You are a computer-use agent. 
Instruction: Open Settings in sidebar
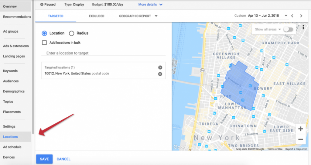[x=9, y=126]
